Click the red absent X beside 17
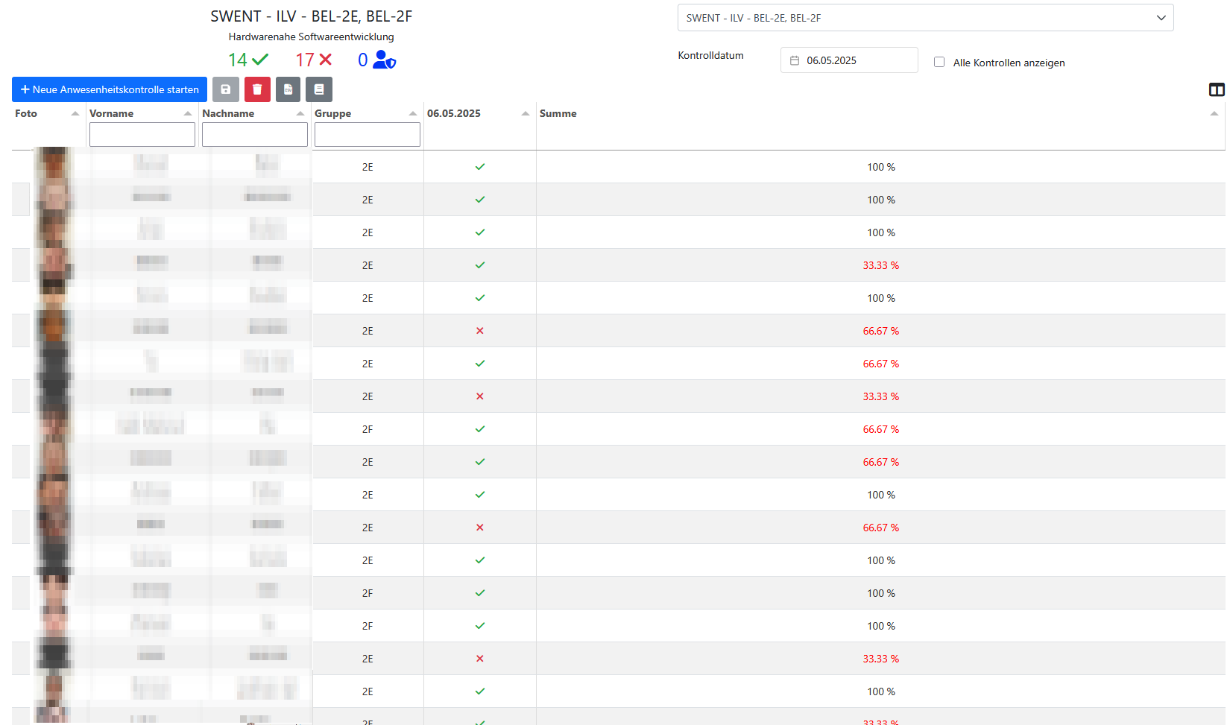Image resolution: width=1230 pixels, height=725 pixels. (326, 60)
